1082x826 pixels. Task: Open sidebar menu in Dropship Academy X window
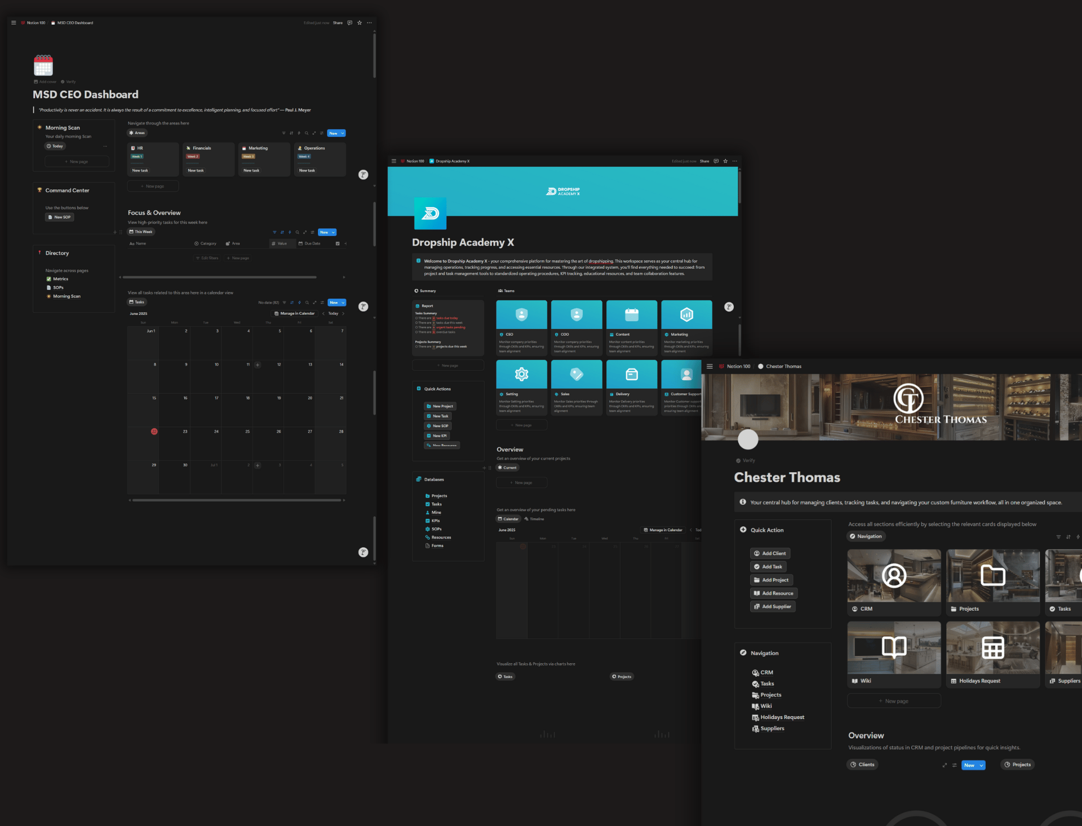394,161
